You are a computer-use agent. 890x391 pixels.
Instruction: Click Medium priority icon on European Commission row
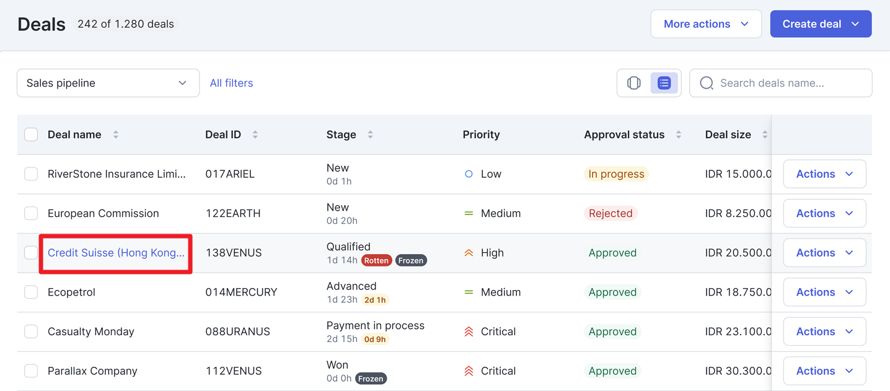coord(469,213)
